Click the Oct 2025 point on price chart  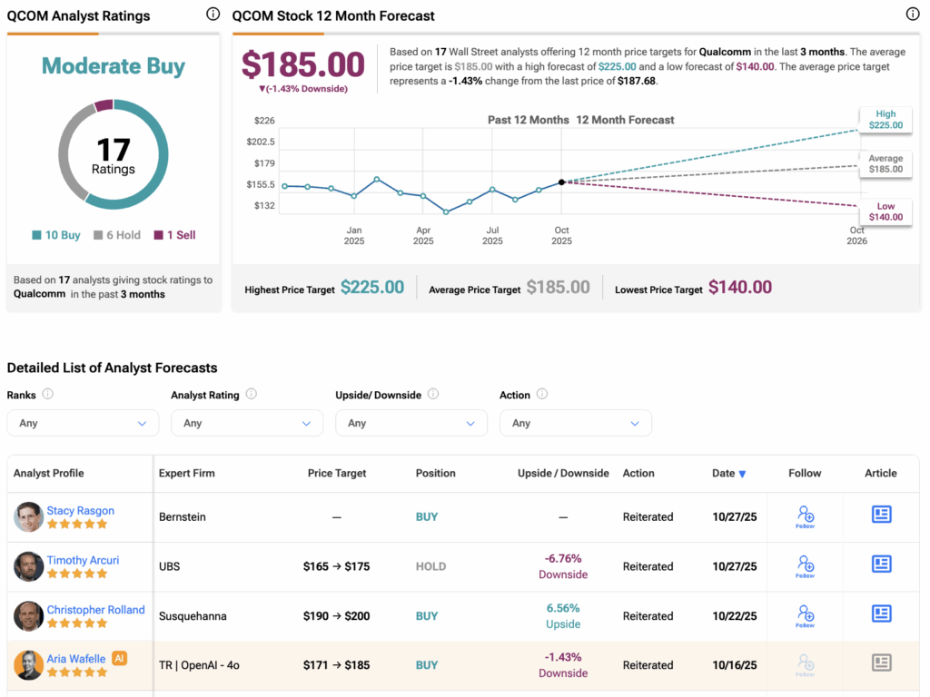(561, 182)
